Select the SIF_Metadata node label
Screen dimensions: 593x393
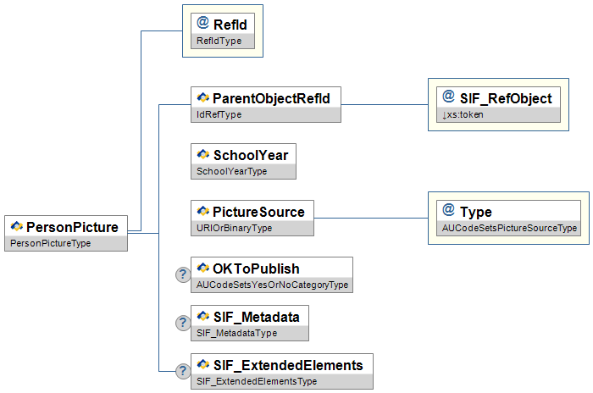tap(257, 317)
